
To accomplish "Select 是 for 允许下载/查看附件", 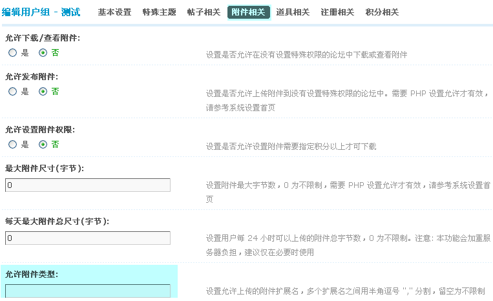I will click(13, 53).
